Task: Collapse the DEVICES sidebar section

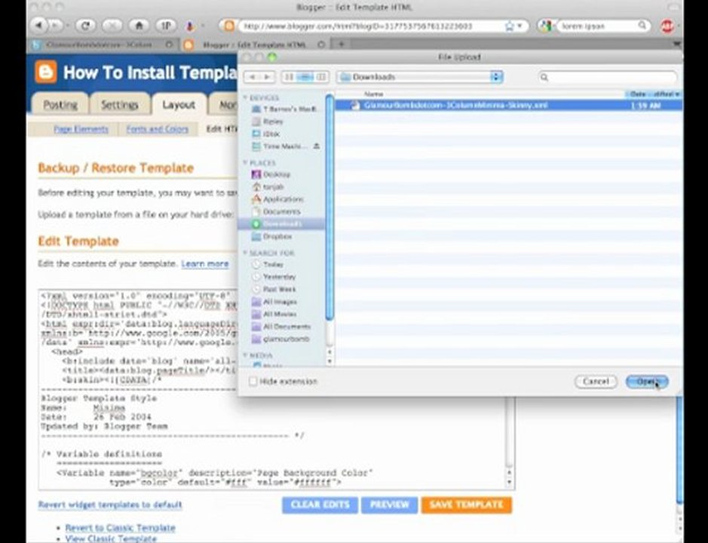Action: (246, 97)
